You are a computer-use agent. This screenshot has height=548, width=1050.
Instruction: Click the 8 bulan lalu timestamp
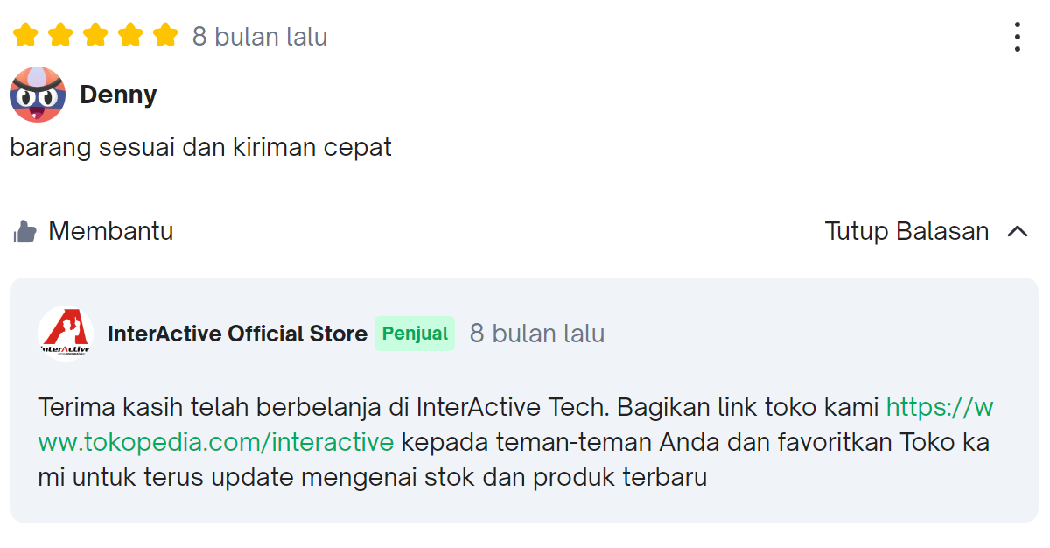coord(256,36)
